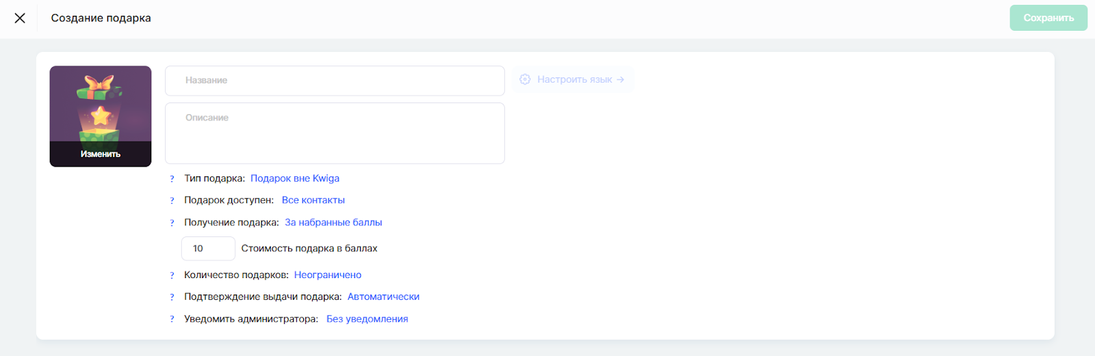Viewport: 1095px width, 356px height.
Task: Click the question mark beside Получение подарка
Action: 172,223
